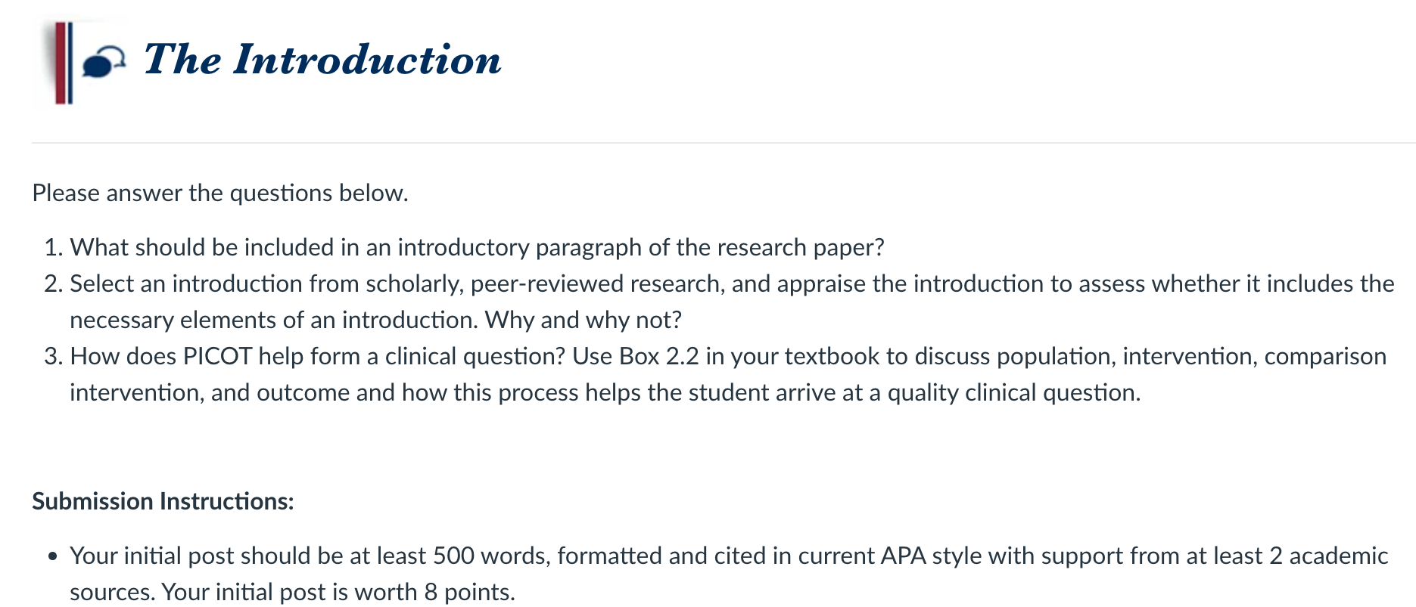Click the red and blue vertical bar graphic
Screen dimensions: 1416x607
(64, 63)
